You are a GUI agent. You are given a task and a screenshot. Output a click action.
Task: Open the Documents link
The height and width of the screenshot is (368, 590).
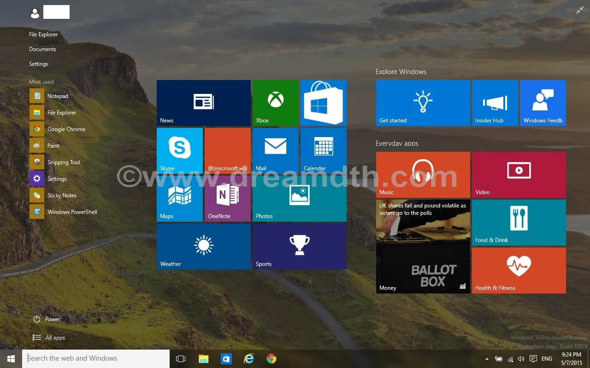click(42, 49)
